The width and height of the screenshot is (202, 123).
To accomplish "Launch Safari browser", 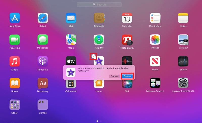I will (43, 18).
